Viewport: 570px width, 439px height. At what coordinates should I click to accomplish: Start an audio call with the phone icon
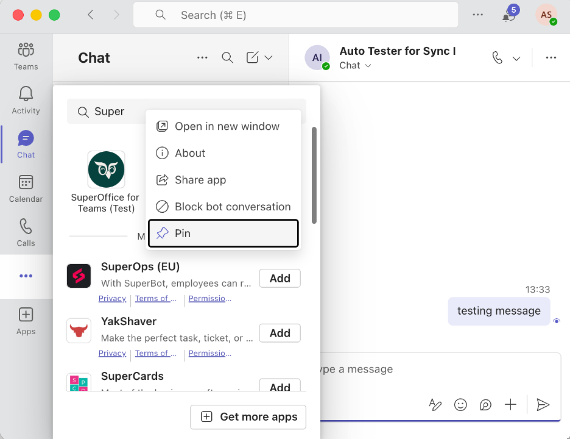(x=498, y=57)
